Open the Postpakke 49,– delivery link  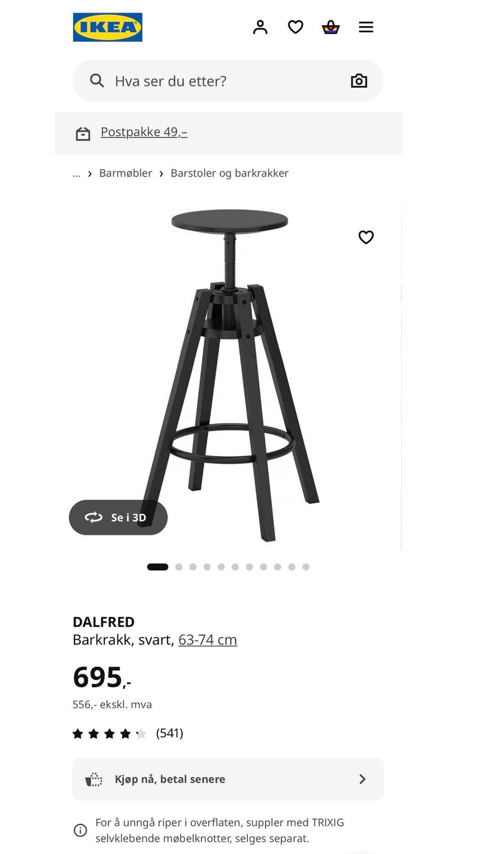(x=144, y=132)
